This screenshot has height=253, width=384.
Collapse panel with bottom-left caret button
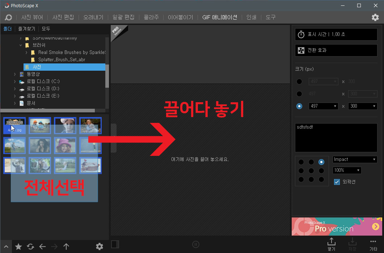6,246
